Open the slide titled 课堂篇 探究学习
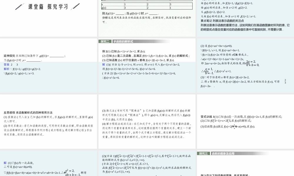 point(49,18)
